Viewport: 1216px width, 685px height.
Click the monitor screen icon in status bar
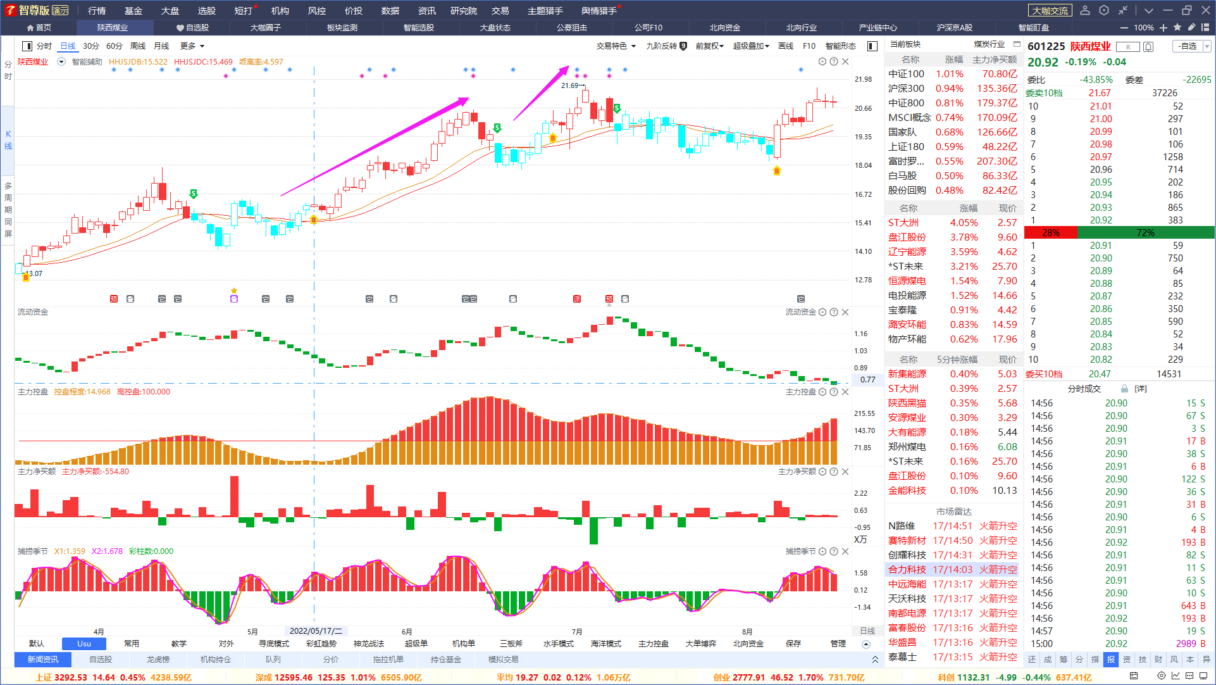tap(1203, 676)
